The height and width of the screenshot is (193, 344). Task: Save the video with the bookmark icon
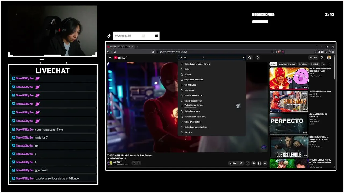click(x=259, y=163)
